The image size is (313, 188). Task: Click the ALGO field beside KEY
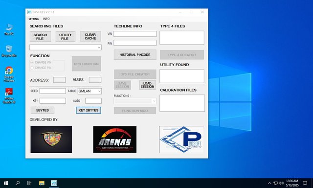[x=93, y=101]
